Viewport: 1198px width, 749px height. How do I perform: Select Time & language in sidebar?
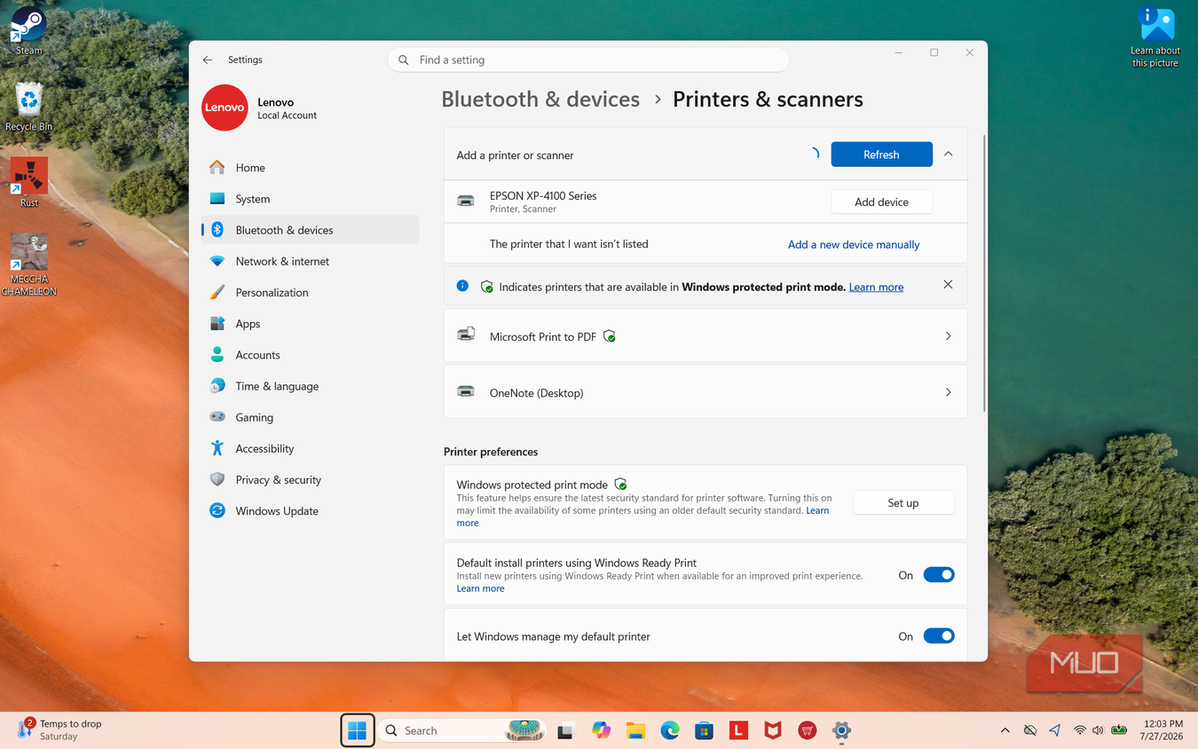pos(310,386)
